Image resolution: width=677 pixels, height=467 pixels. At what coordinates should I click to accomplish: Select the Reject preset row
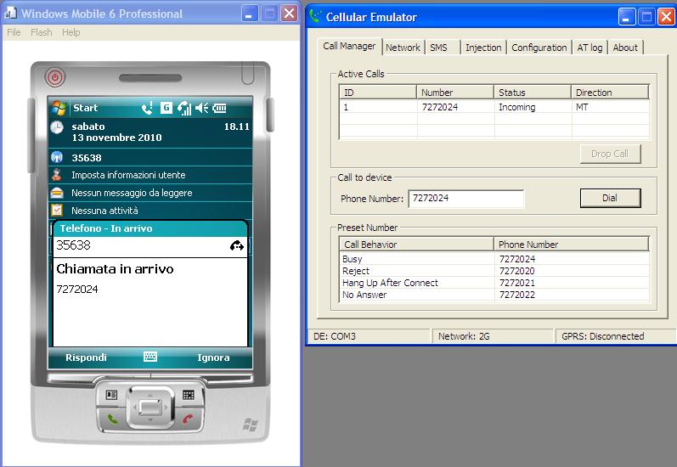(x=494, y=271)
